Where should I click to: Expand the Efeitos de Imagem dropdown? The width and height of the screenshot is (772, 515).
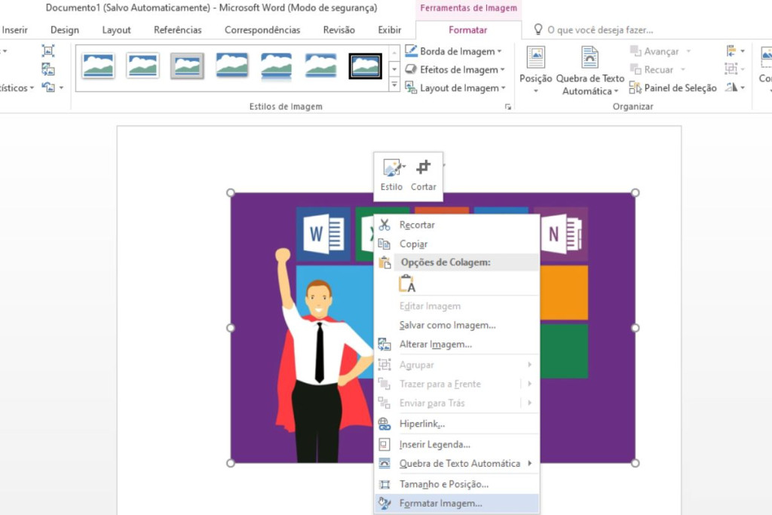click(502, 70)
